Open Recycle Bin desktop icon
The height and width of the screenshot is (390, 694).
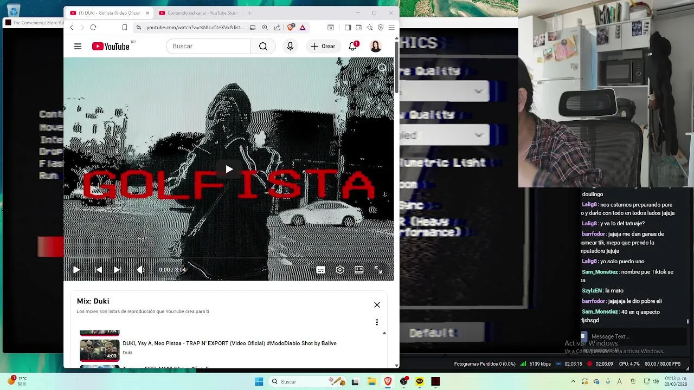14,11
